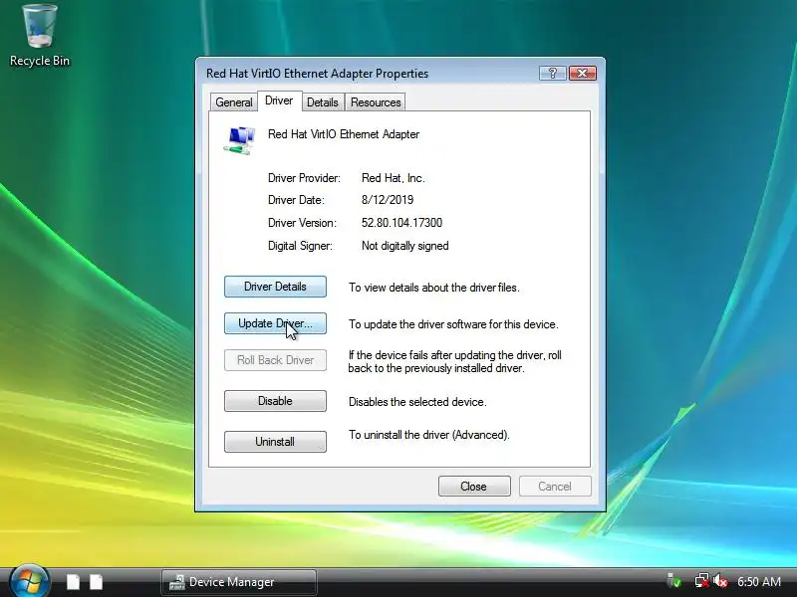This screenshot has width=797, height=597.
Task: Click the 'Digital Signer:' label
Action: coord(300,246)
